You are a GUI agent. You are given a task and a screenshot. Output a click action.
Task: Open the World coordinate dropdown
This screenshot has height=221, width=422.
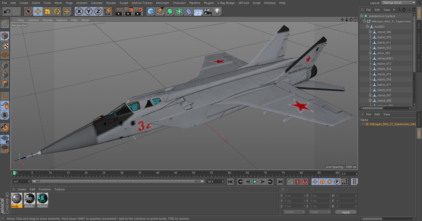[295, 212]
